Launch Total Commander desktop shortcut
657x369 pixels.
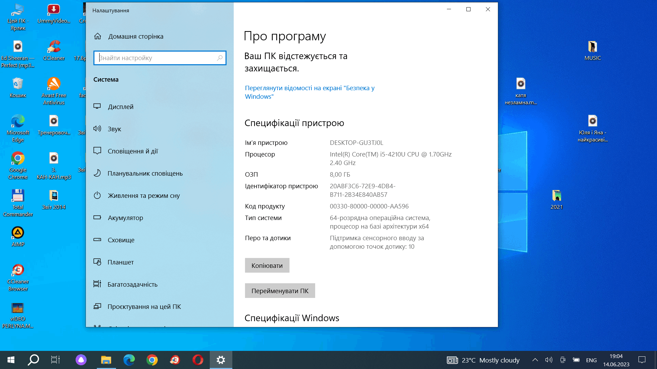tap(18, 203)
